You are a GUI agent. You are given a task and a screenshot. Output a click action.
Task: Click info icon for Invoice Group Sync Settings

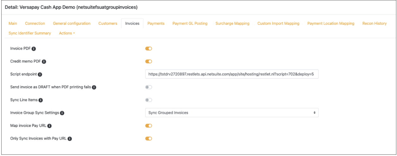(x=62, y=113)
